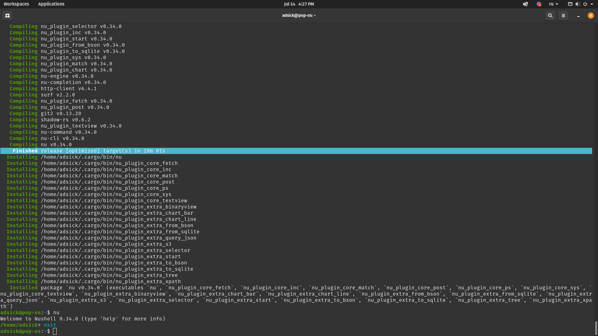Click the 'nu_plugin_extra_selector' installing line

pos(98,250)
